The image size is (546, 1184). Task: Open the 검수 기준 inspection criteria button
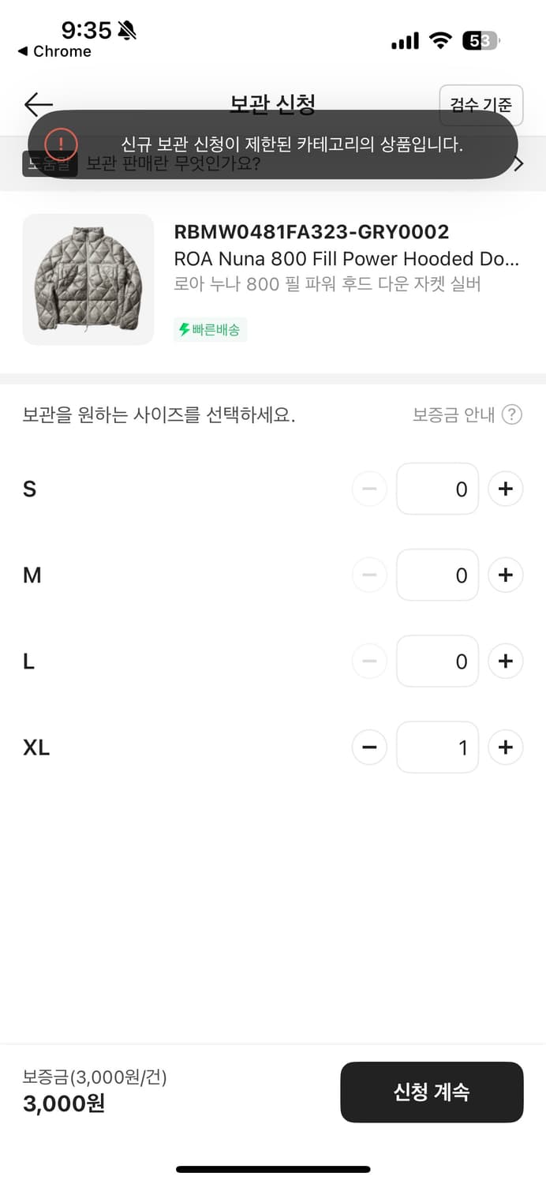click(x=482, y=104)
